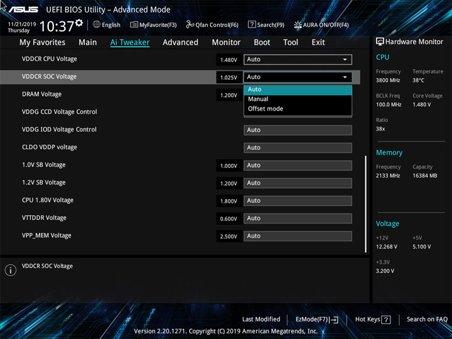
Task: Select the 1.0V SB Voltage label
Action: (43, 165)
